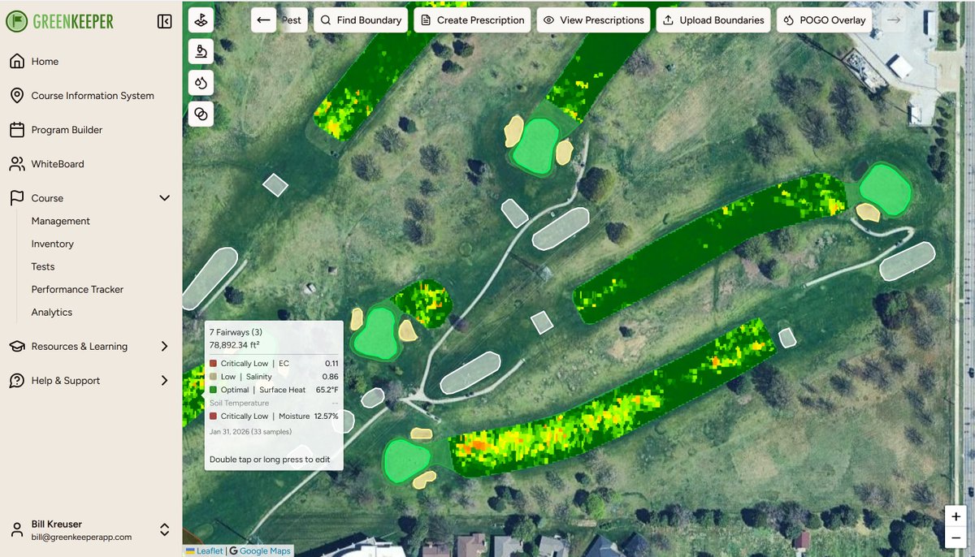Toggle the POGO Overlay
This screenshot has height=557, width=975.
tap(824, 20)
